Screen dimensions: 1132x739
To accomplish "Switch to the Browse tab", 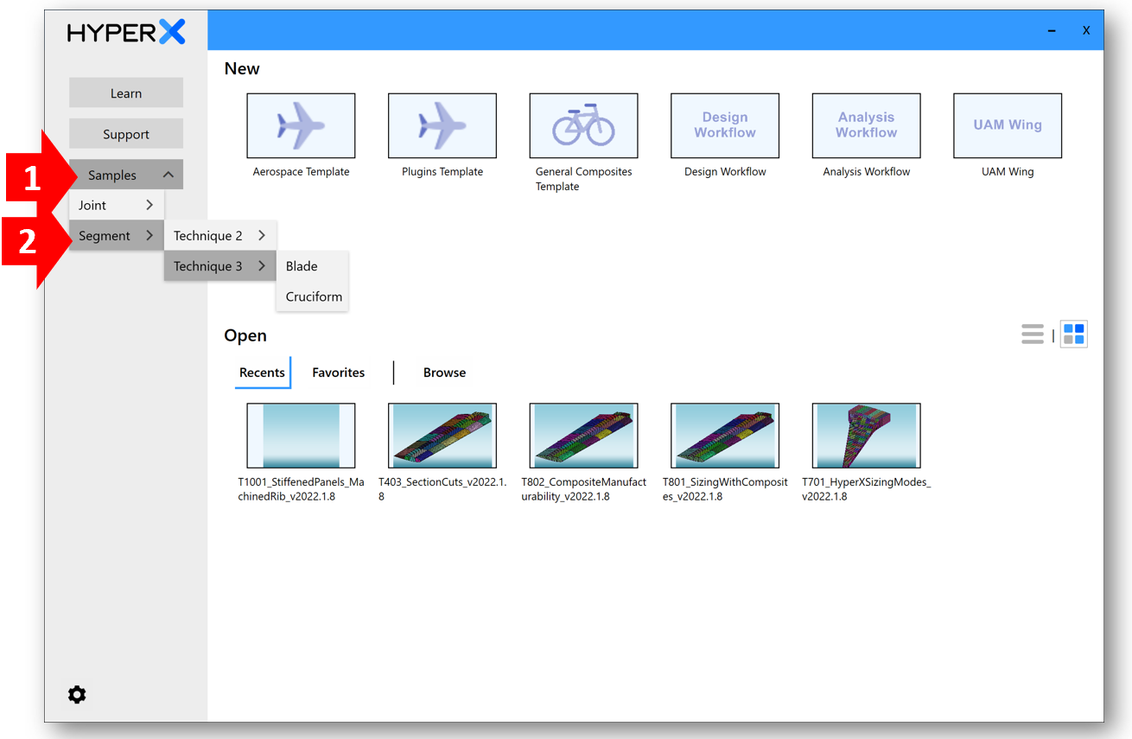I will click(444, 373).
